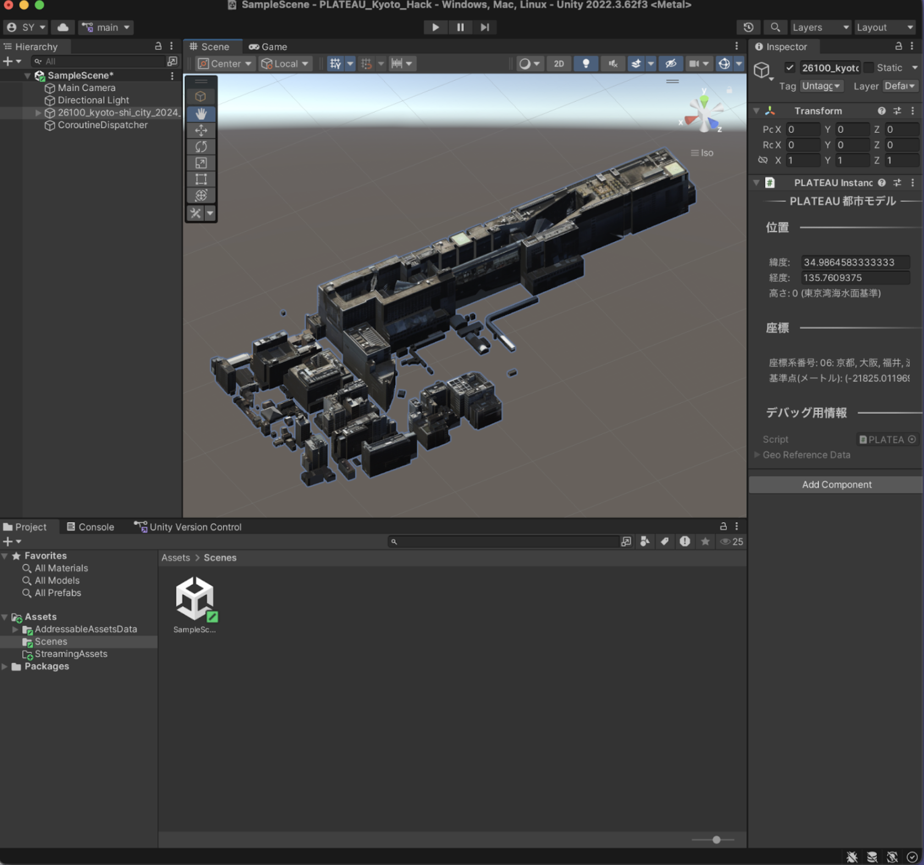
Task: Select the Rect tool in scene toolbar
Action: point(201,179)
